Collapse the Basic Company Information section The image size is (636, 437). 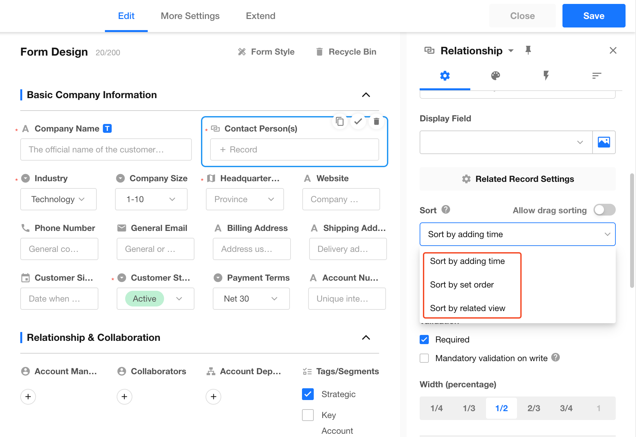point(366,95)
